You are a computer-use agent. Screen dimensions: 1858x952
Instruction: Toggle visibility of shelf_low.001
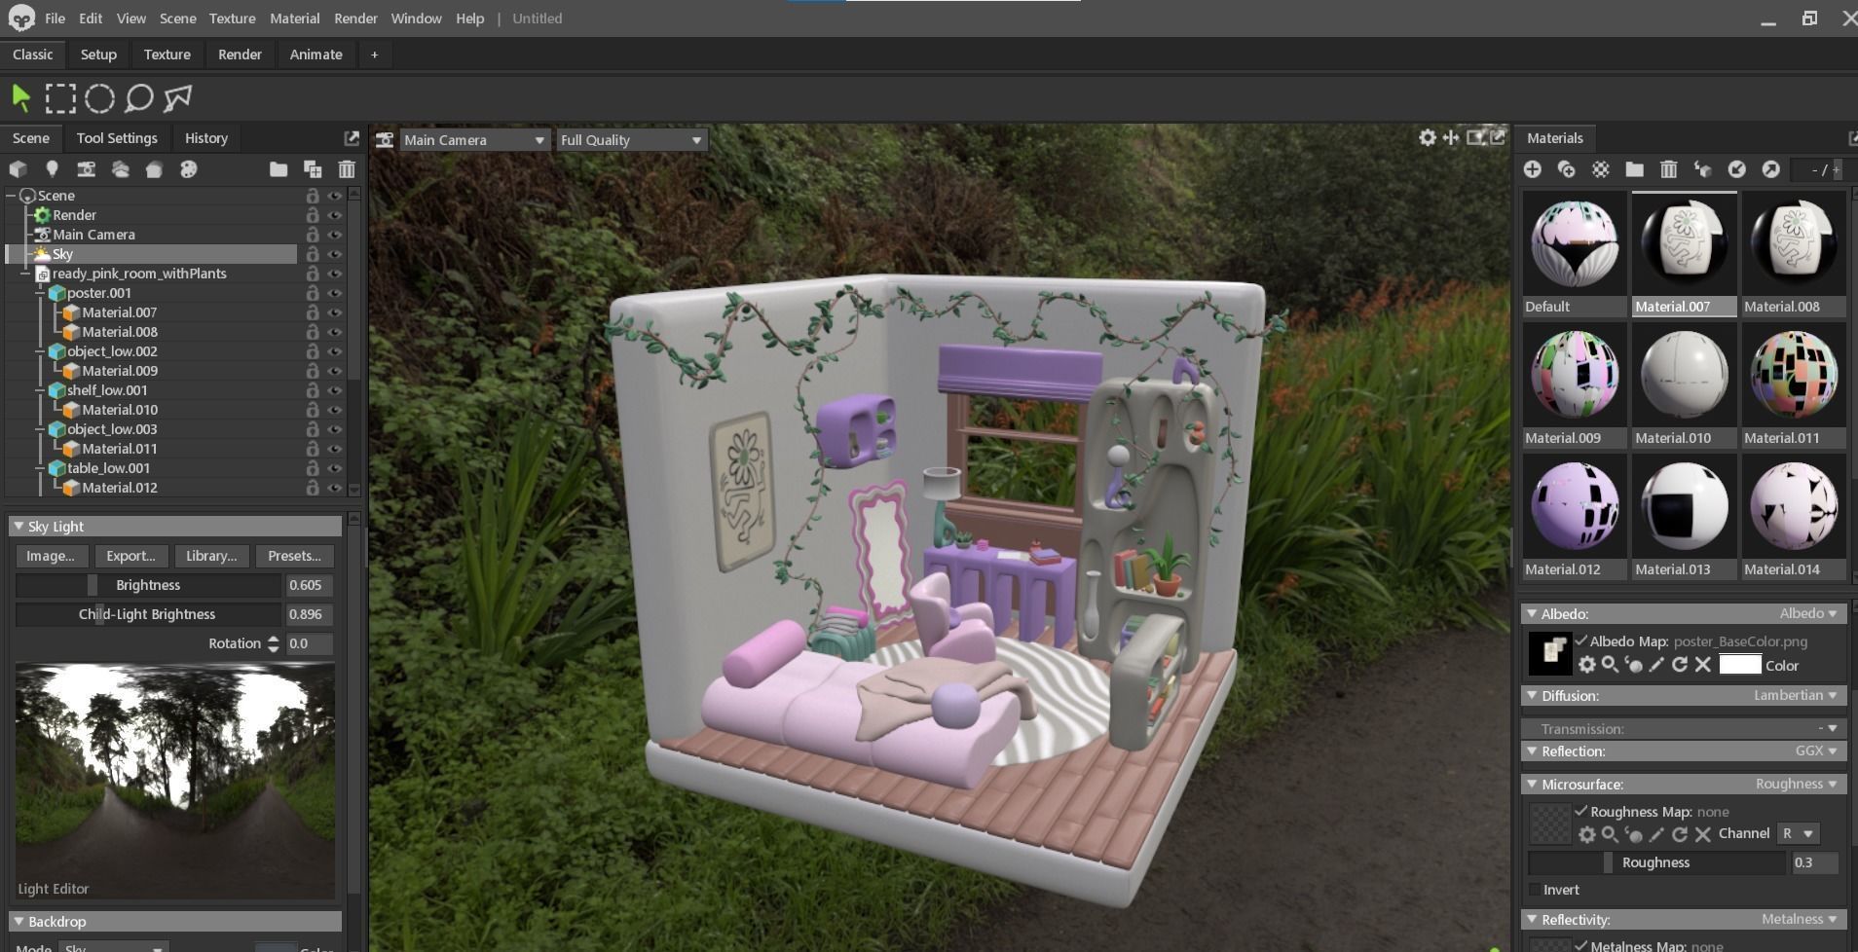(x=335, y=390)
